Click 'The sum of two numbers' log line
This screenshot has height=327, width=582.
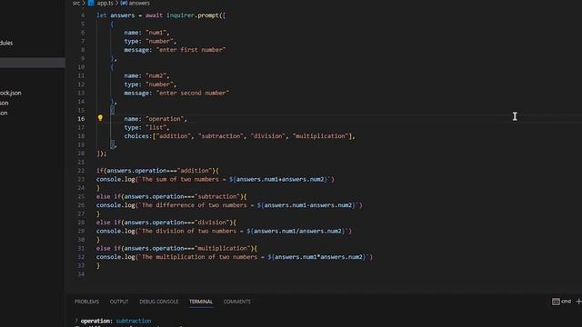(216, 180)
